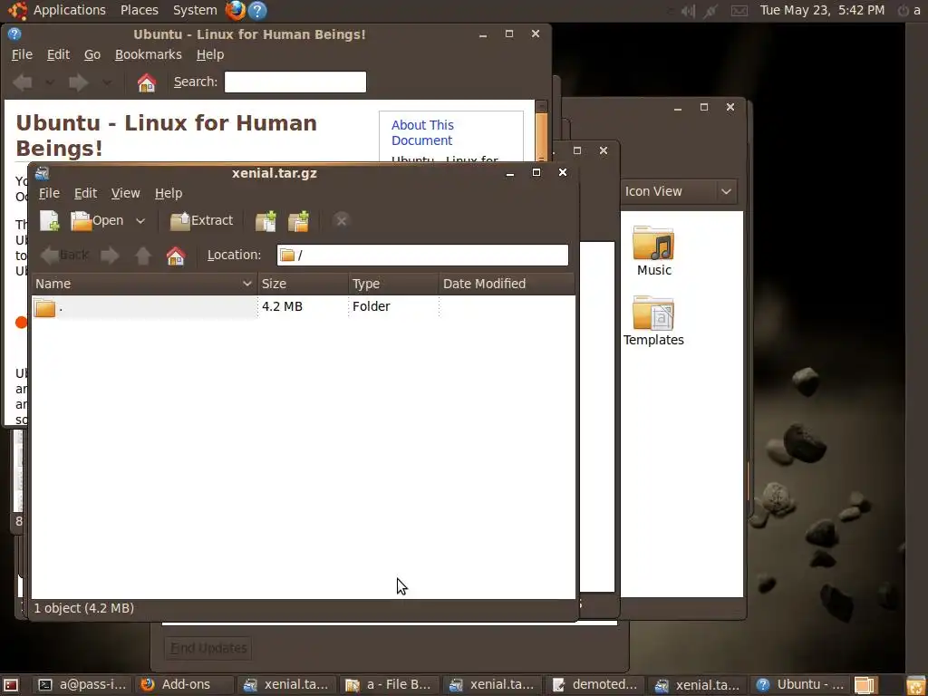The height and width of the screenshot is (696, 928).
Task: Click the Stop operation icon in archive toolbar
Action: [341, 221]
